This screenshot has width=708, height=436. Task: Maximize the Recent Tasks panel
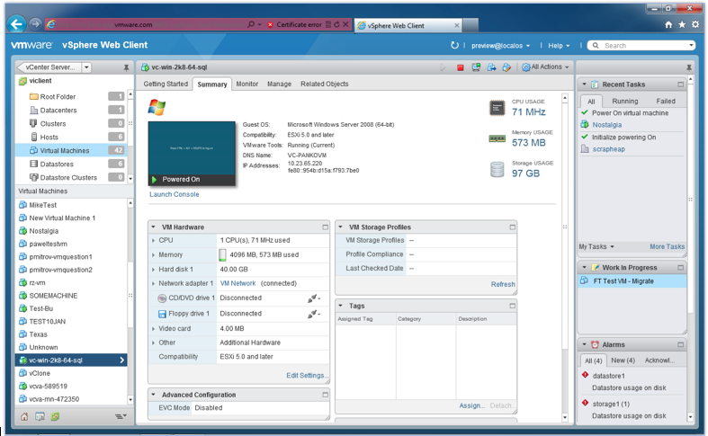(x=681, y=85)
